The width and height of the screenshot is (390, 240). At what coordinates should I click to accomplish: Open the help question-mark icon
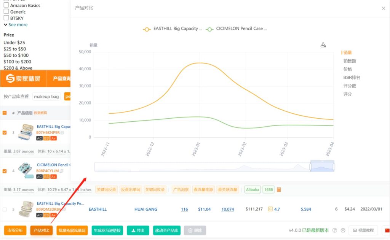[335, 230]
